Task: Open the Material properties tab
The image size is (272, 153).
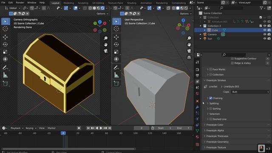Action: tap(197, 137)
